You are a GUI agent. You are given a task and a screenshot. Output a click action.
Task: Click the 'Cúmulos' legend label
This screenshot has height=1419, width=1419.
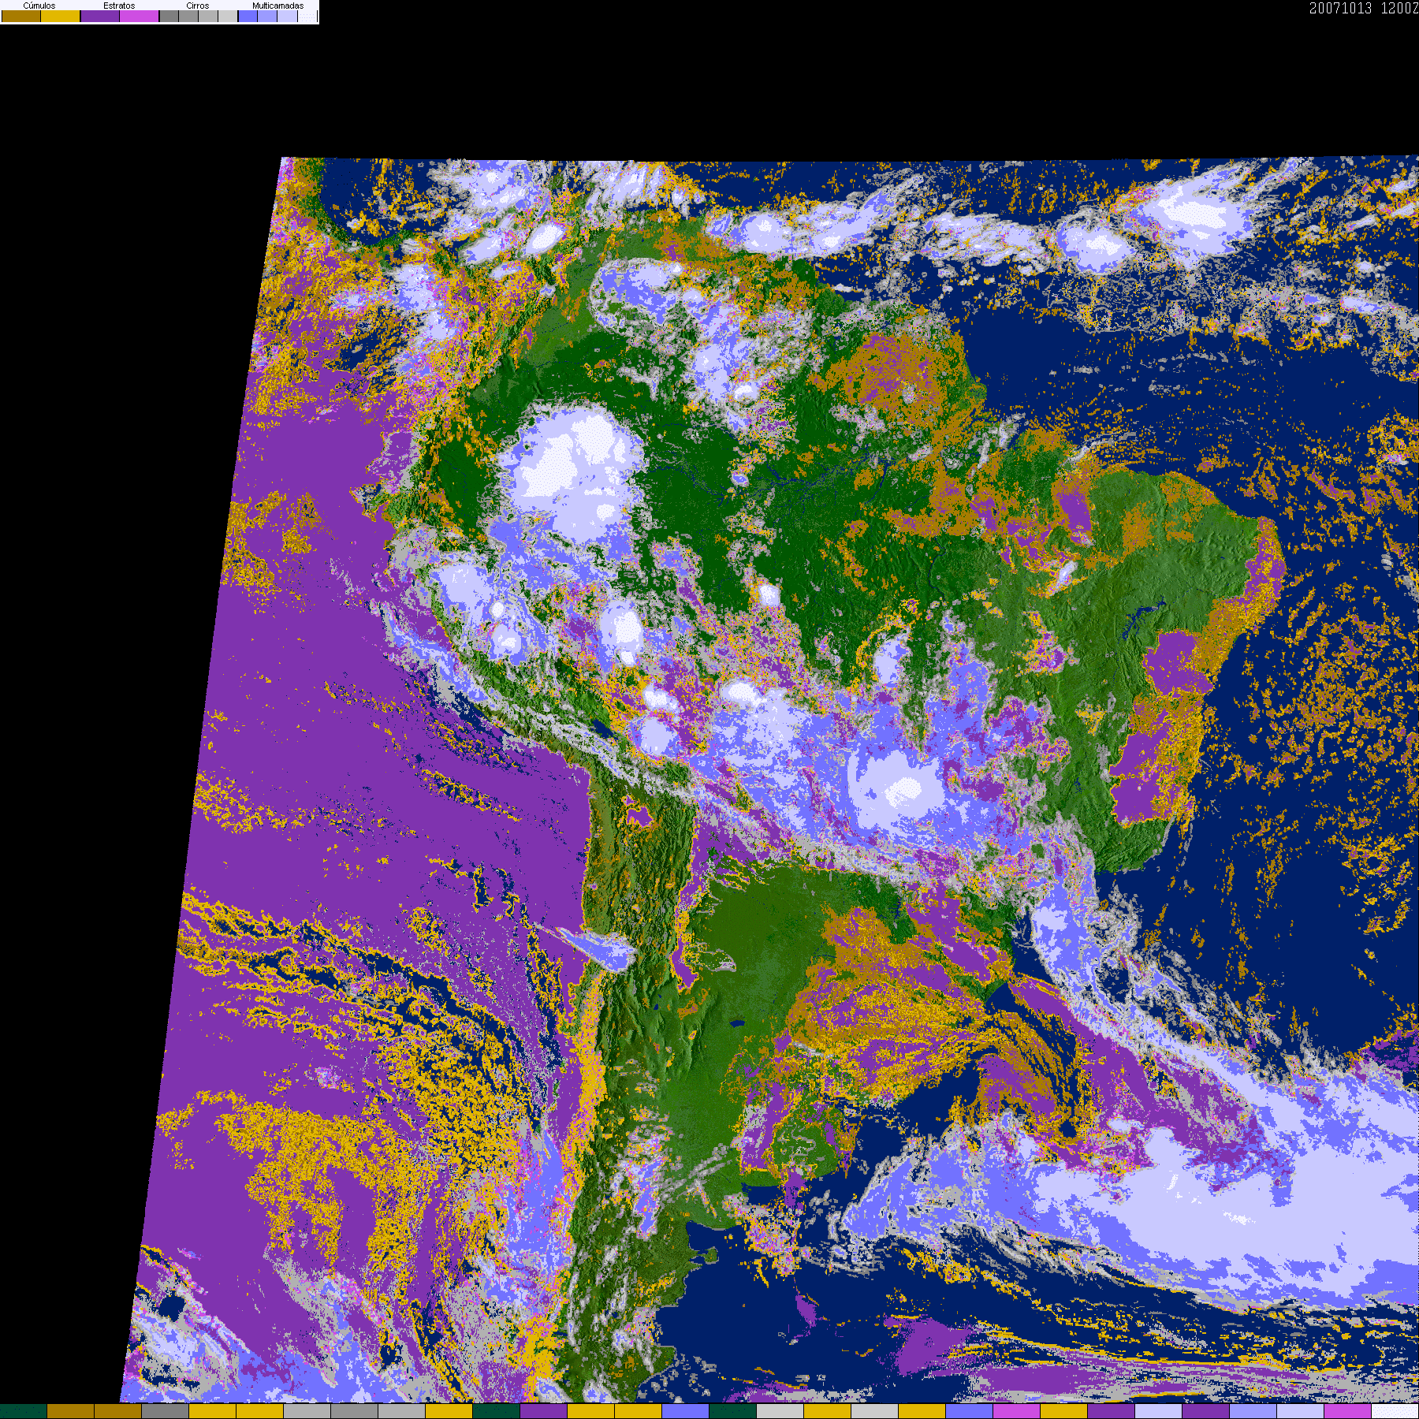click(x=39, y=6)
